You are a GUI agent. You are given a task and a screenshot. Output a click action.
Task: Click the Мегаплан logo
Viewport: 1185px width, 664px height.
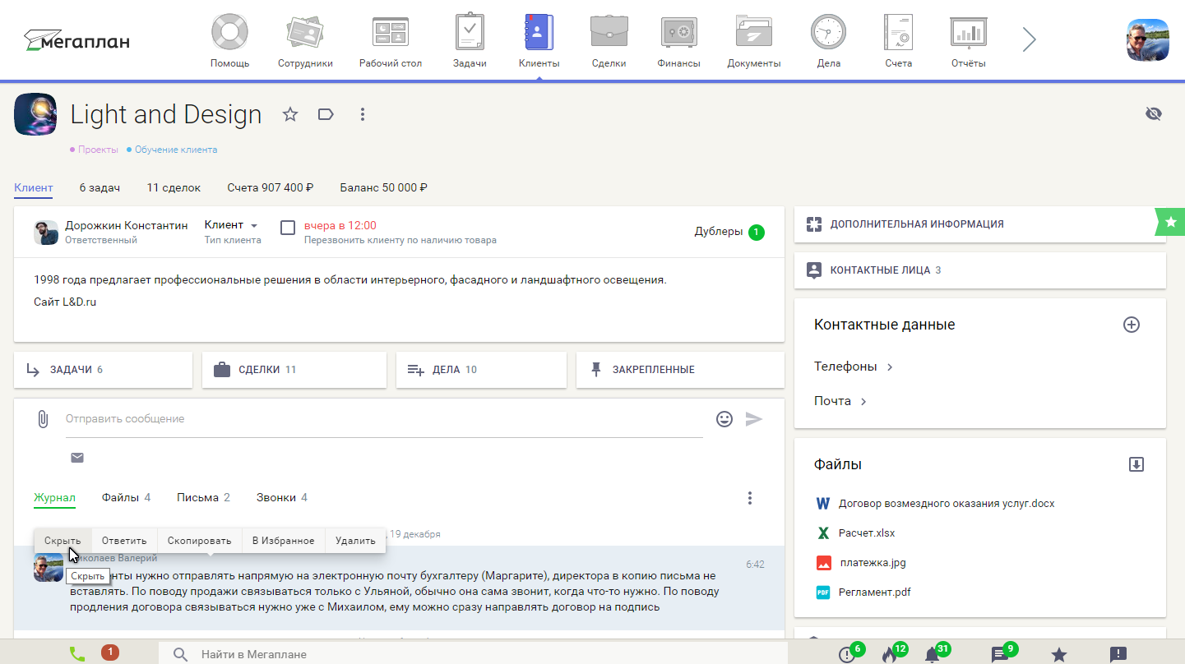[x=76, y=39]
